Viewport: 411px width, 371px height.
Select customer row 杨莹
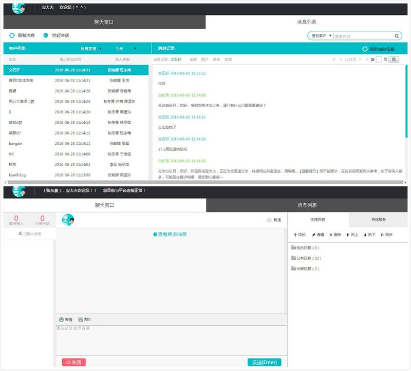(x=76, y=164)
